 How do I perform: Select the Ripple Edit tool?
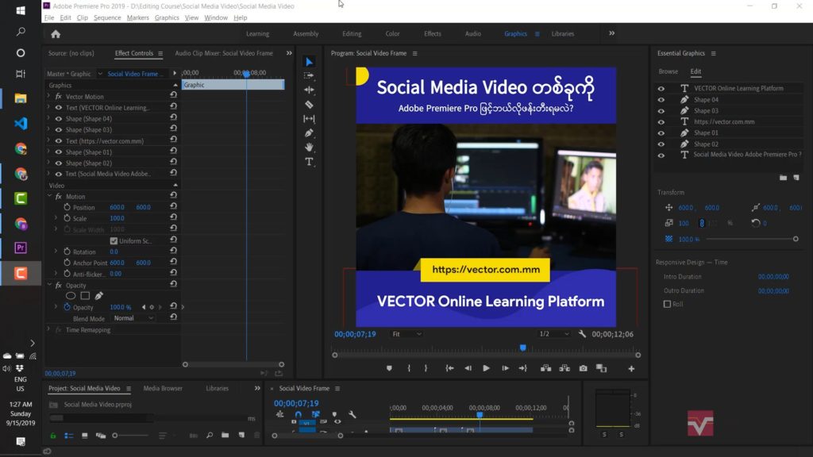[x=309, y=90]
